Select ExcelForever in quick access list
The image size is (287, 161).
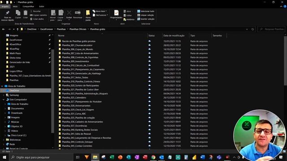tap(16, 40)
